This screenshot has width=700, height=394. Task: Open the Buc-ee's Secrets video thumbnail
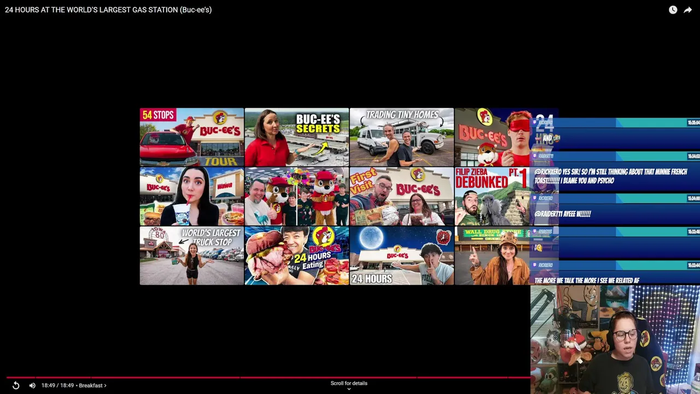click(296, 137)
